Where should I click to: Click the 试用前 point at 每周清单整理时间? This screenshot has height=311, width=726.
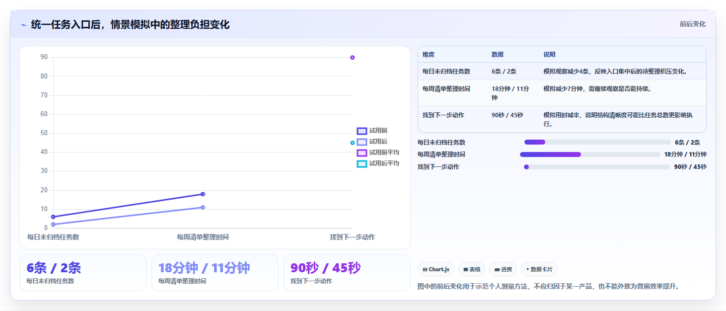coord(203,194)
